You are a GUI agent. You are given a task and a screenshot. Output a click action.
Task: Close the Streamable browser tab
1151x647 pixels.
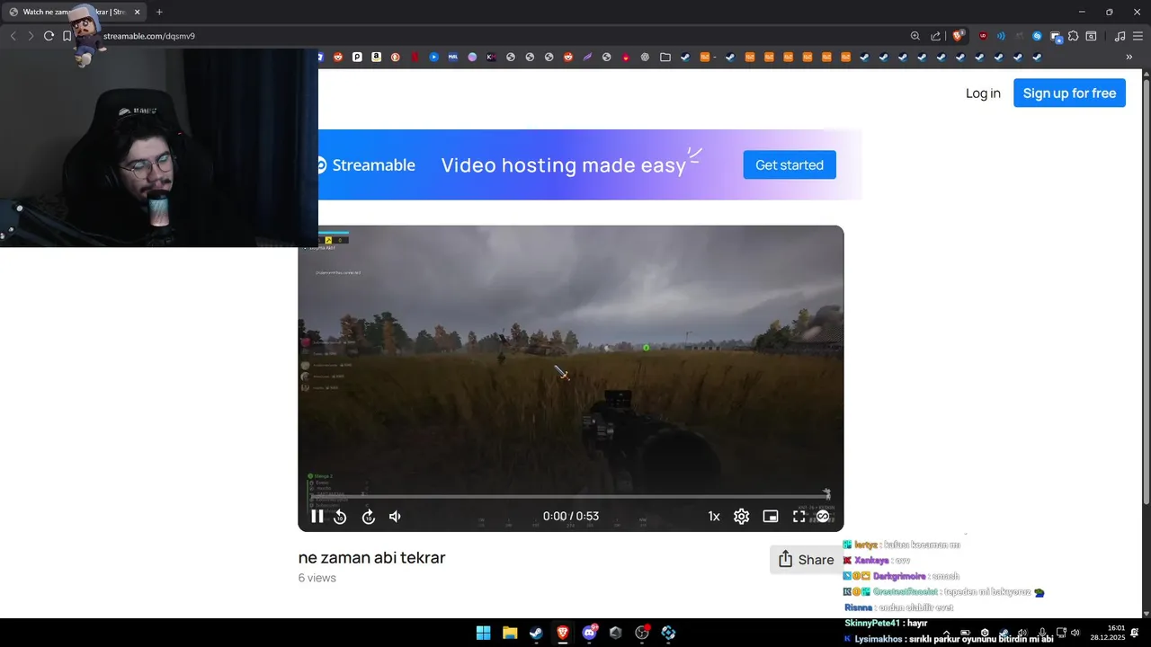138,12
